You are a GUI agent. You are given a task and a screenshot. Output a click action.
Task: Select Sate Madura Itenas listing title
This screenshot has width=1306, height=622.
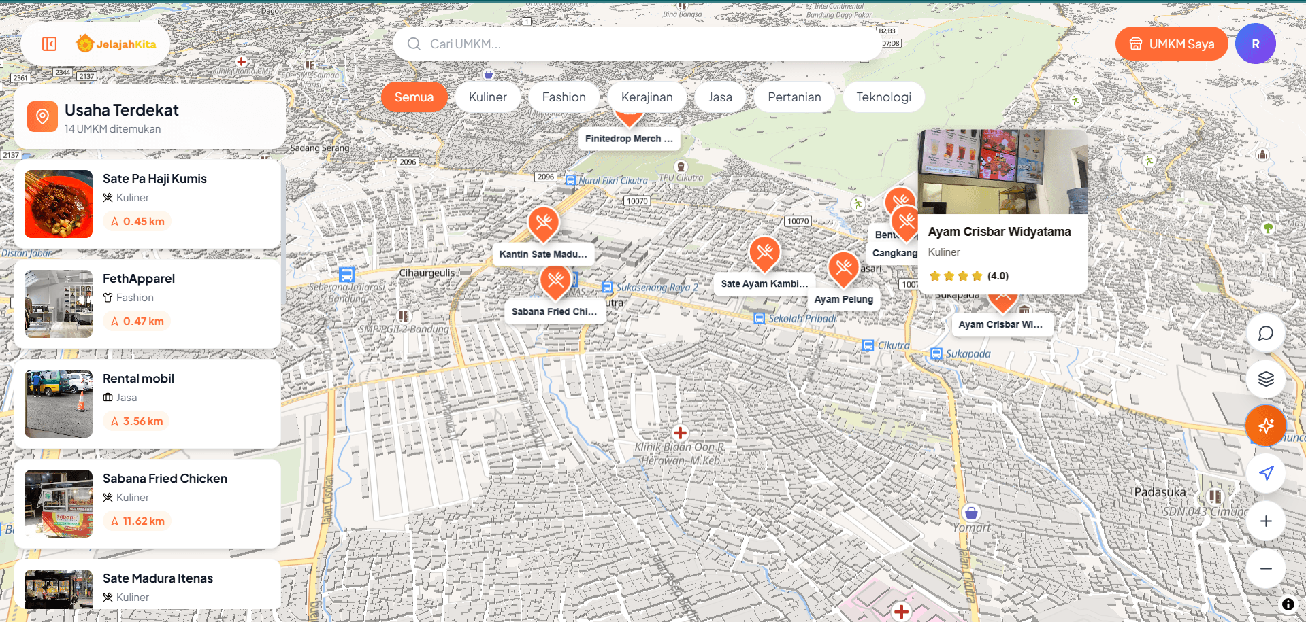coord(158,578)
